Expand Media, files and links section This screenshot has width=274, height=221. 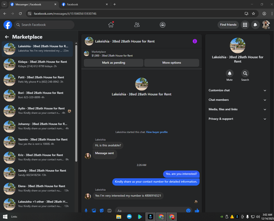click(237, 109)
